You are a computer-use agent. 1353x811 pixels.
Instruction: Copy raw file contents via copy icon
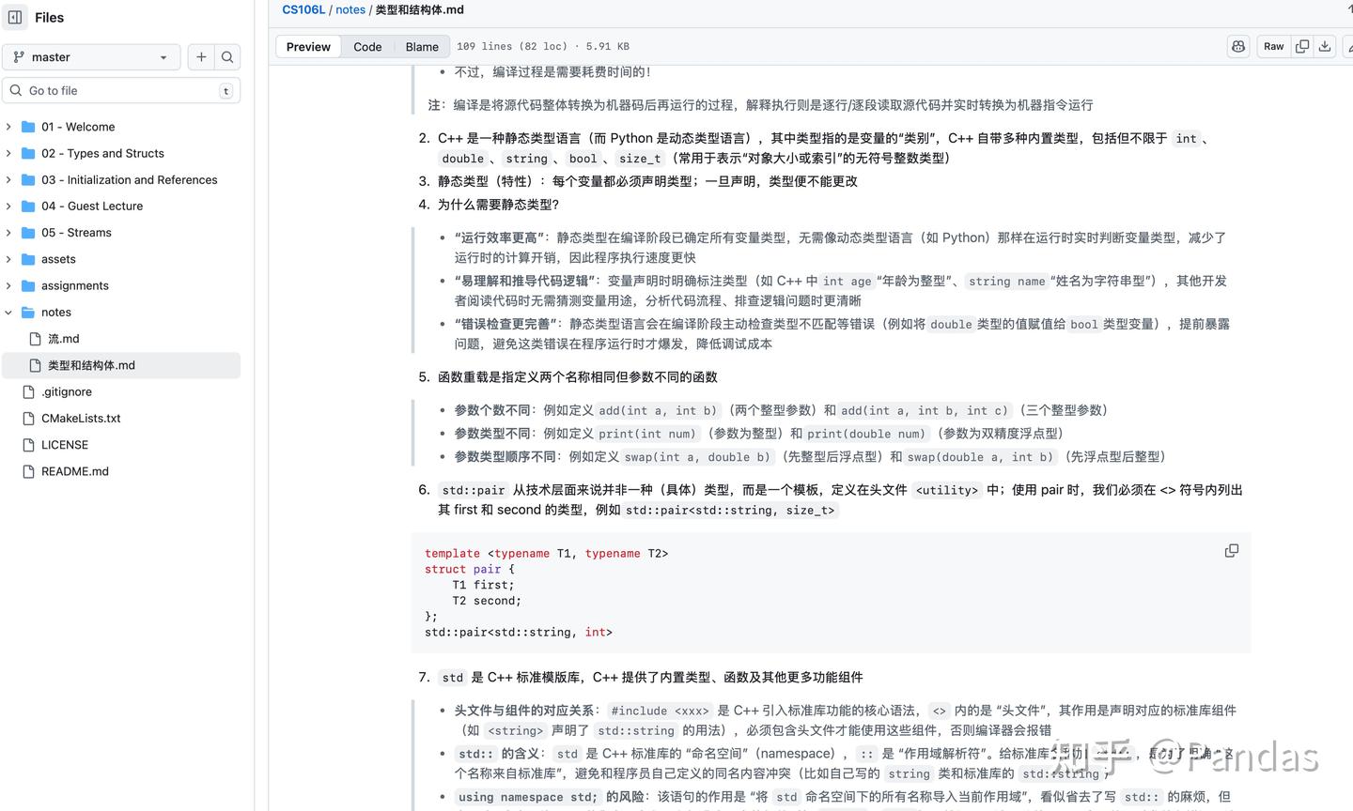pos(1302,45)
